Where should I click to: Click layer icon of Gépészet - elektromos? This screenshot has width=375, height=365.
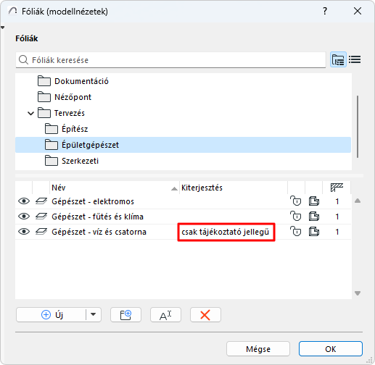(41, 201)
